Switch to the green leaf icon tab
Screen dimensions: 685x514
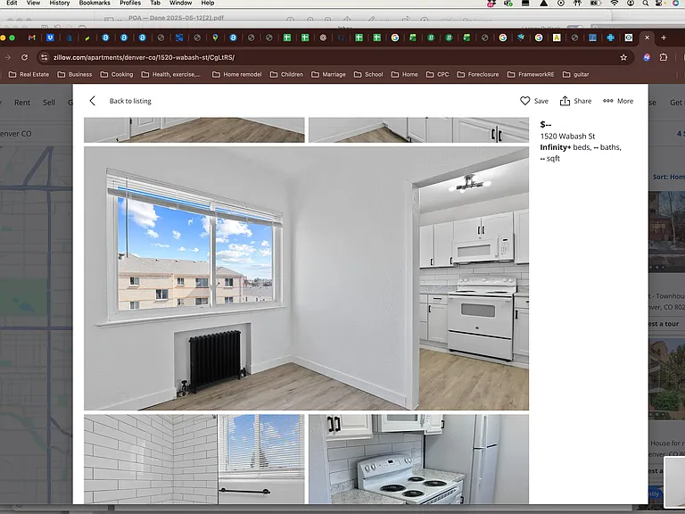click(87, 37)
